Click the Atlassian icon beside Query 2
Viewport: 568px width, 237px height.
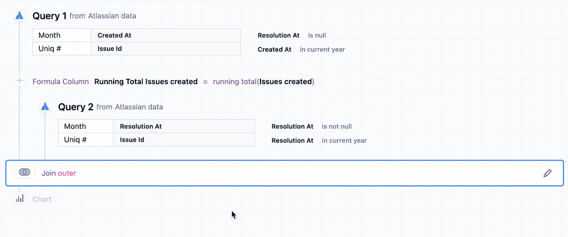pyautogui.click(x=45, y=107)
